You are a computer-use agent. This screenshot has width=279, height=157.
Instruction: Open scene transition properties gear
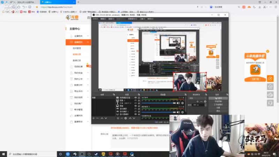tap(205, 102)
